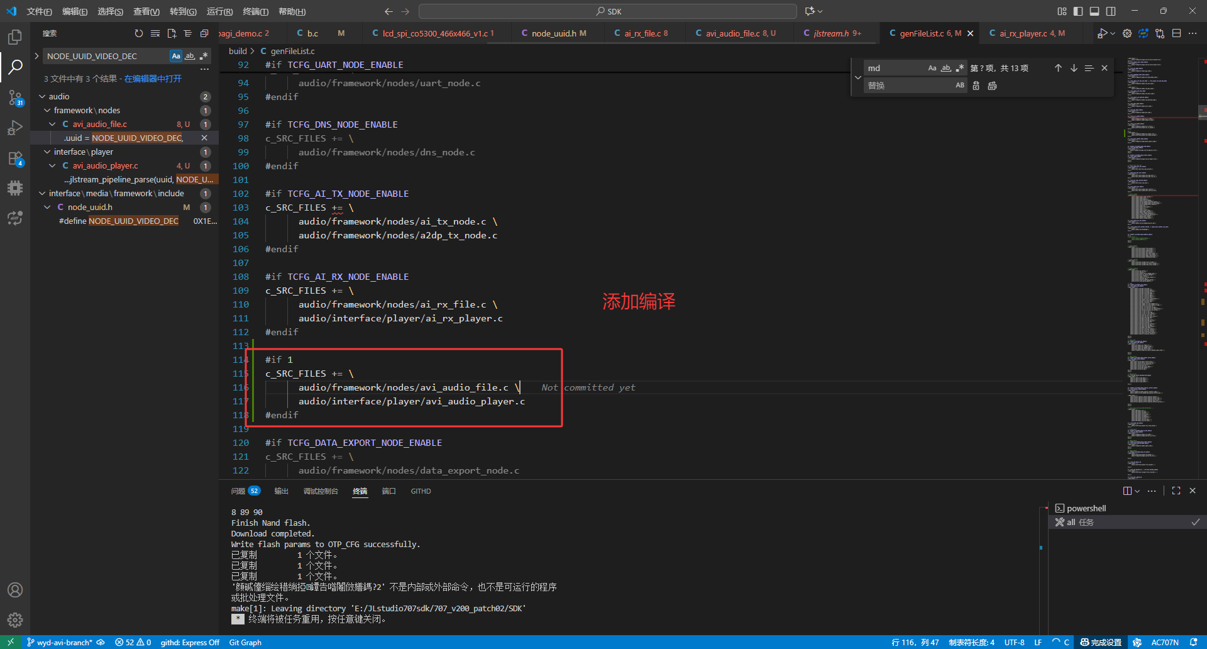This screenshot has width=1207, height=649.
Task: Collapse node_uuid.h result group
Action: (x=47, y=207)
